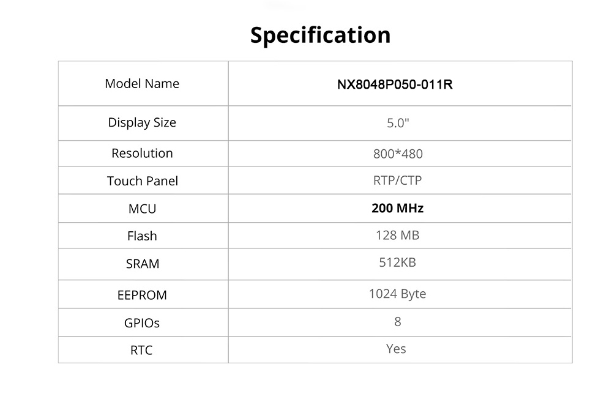The height and width of the screenshot is (394, 612).
Task: Select the Flash row label
Action: click(x=142, y=236)
